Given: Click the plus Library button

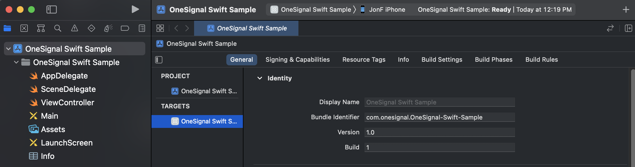Looking at the screenshot, I should (626, 9).
